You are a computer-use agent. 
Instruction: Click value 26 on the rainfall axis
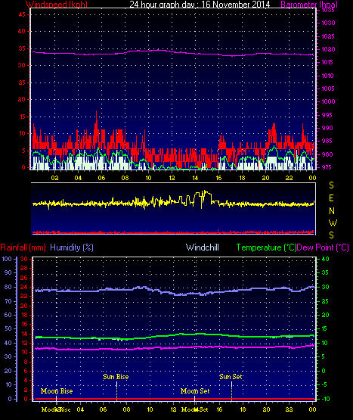(24, 278)
